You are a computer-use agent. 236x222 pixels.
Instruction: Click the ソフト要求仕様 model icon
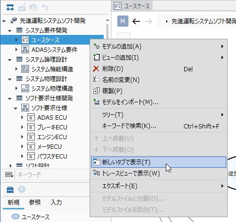[x=25, y=108]
